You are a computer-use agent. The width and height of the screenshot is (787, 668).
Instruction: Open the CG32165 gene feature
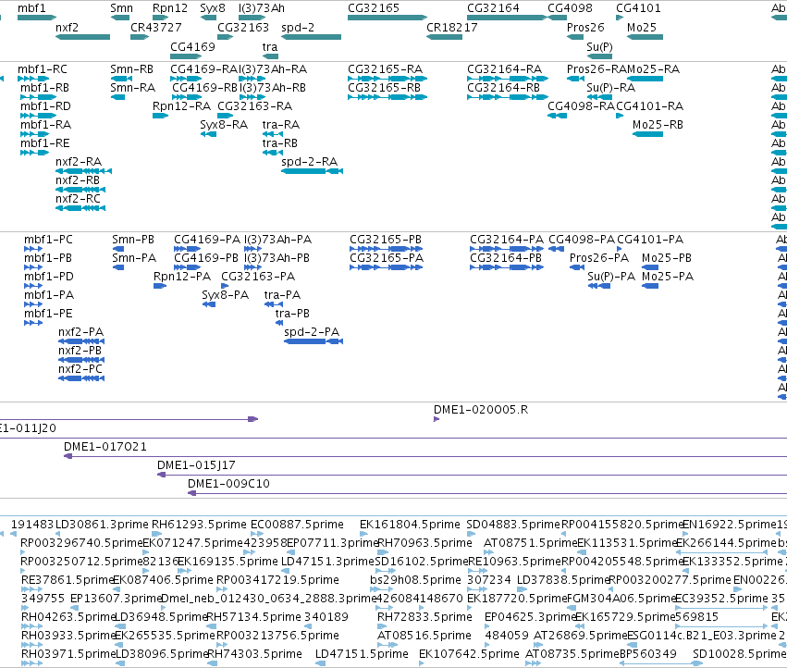[x=387, y=18]
